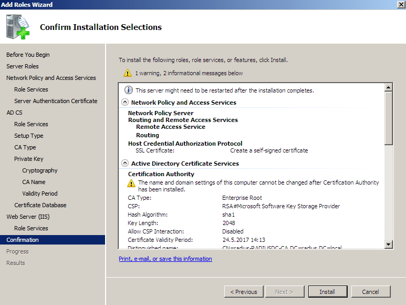This screenshot has height=305, width=406.
Task: Open Print, e-mail, or save this information
Action: point(165,259)
